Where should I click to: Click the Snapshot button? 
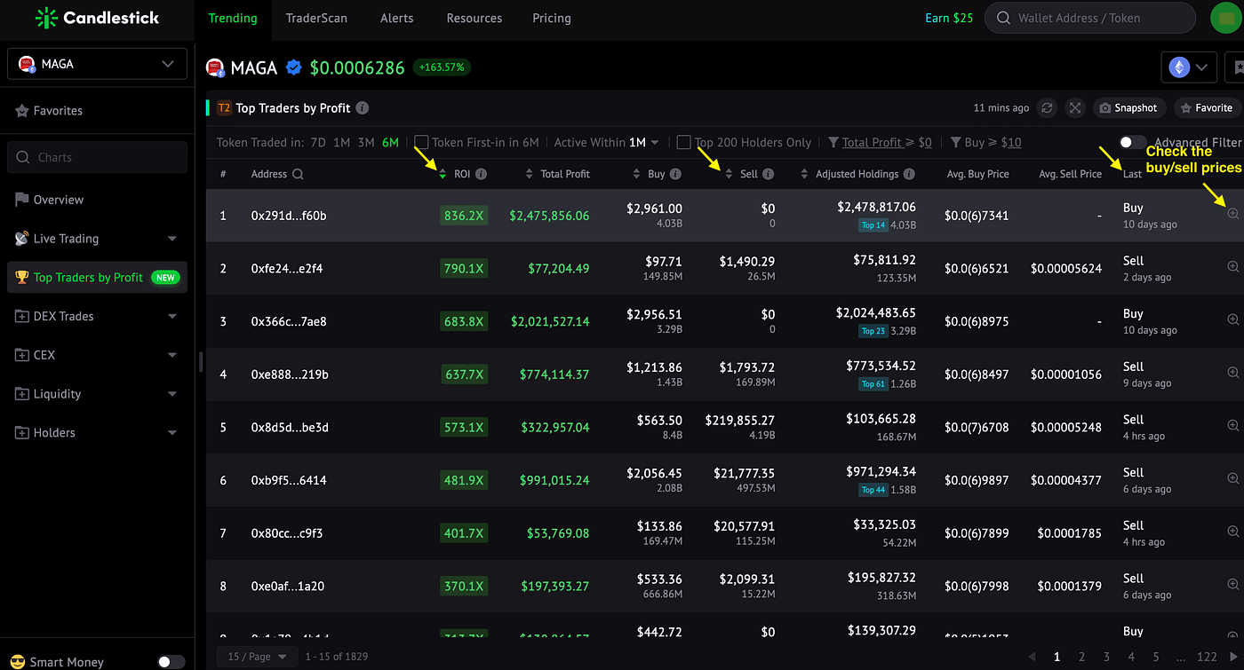pyautogui.click(x=1128, y=108)
